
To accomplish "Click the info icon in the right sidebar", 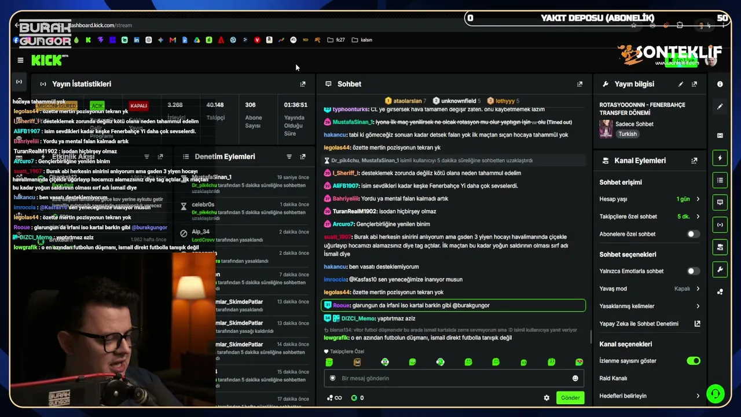I will tap(720, 84).
